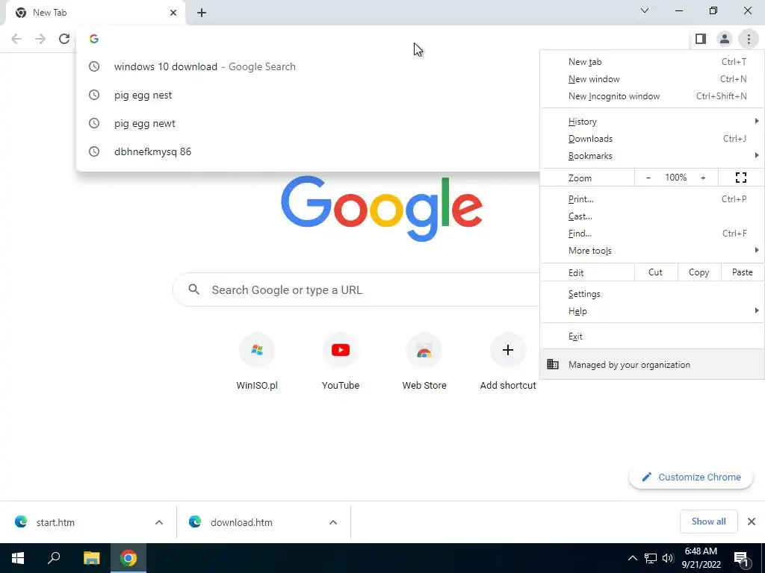Screen dimensions: 765x573
Task: Click the back navigation arrow
Action: coord(16,39)
